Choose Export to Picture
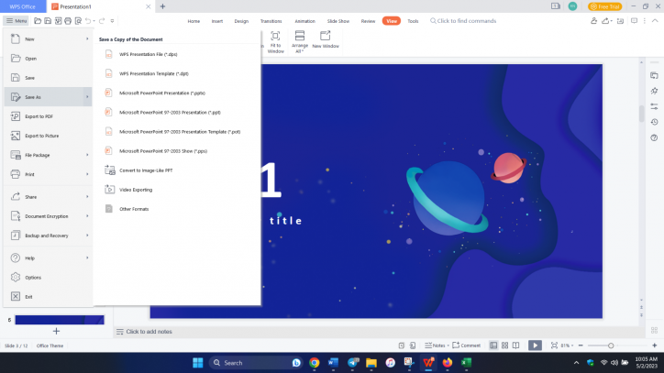Screen dimensions: 664x373 (48, 136)
